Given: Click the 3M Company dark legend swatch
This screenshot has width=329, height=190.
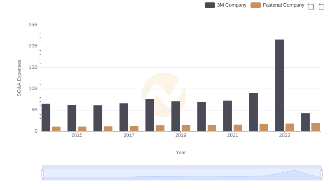Looking at the screenshot, I should point(210,5).
